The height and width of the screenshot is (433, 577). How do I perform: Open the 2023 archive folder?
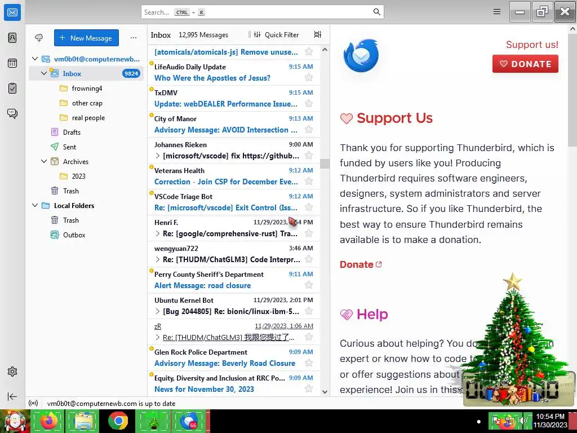coord(86,176)
